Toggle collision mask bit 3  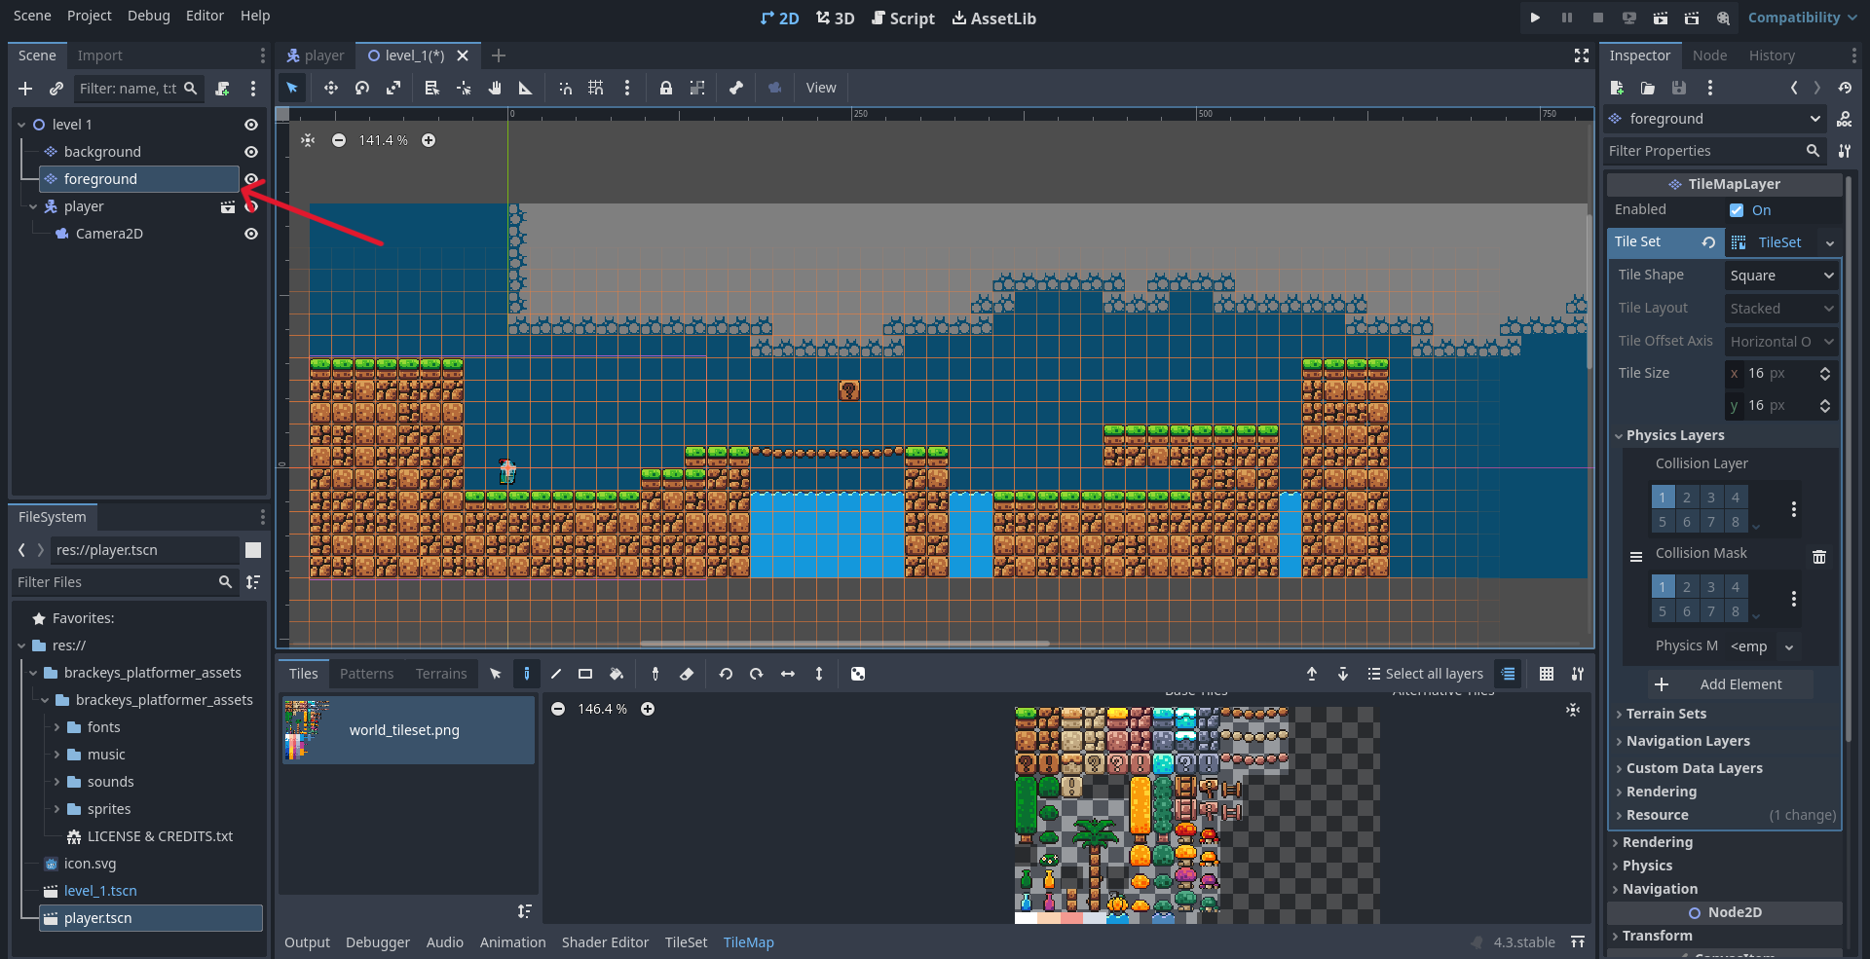[x=1711, y=587]
